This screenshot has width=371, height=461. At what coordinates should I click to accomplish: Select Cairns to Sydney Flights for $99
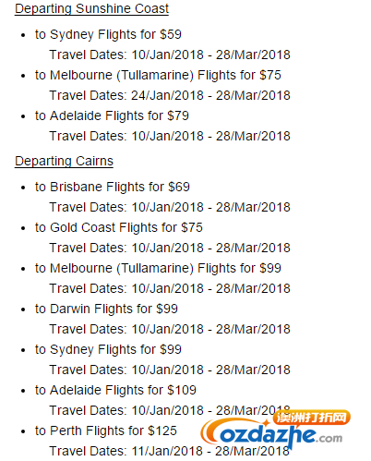[x=108, y=349]
